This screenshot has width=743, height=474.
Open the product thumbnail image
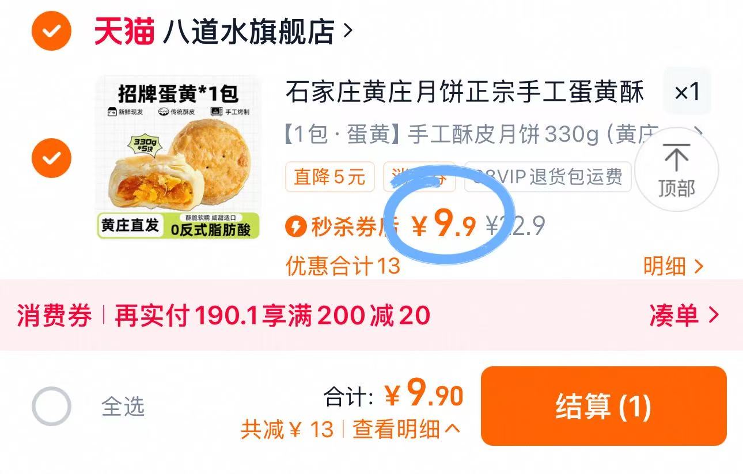(x=178, y=157)
